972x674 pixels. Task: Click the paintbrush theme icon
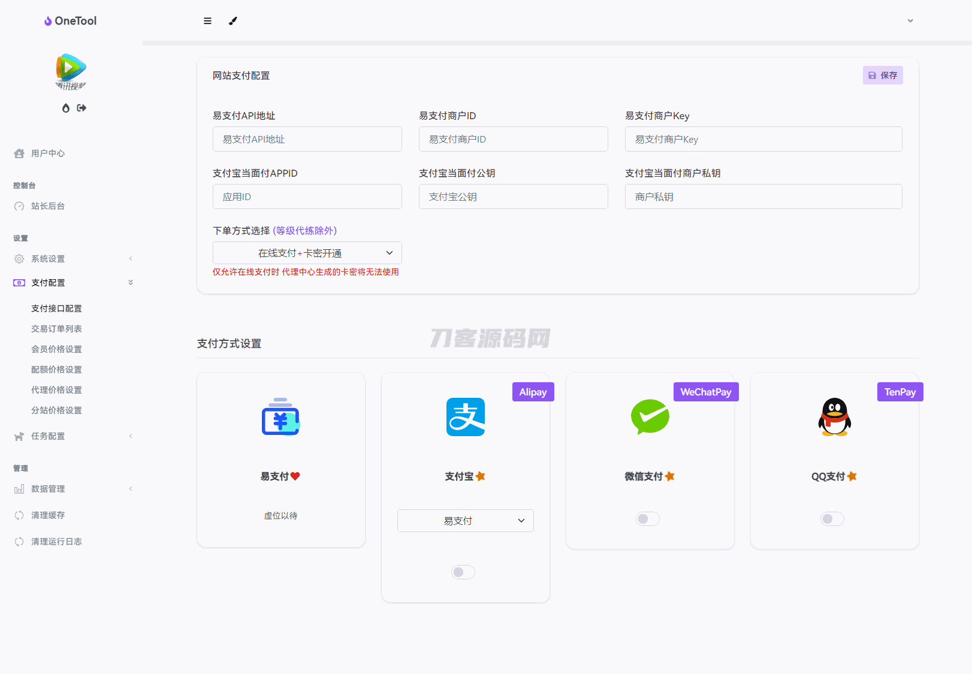pos(233,21)
